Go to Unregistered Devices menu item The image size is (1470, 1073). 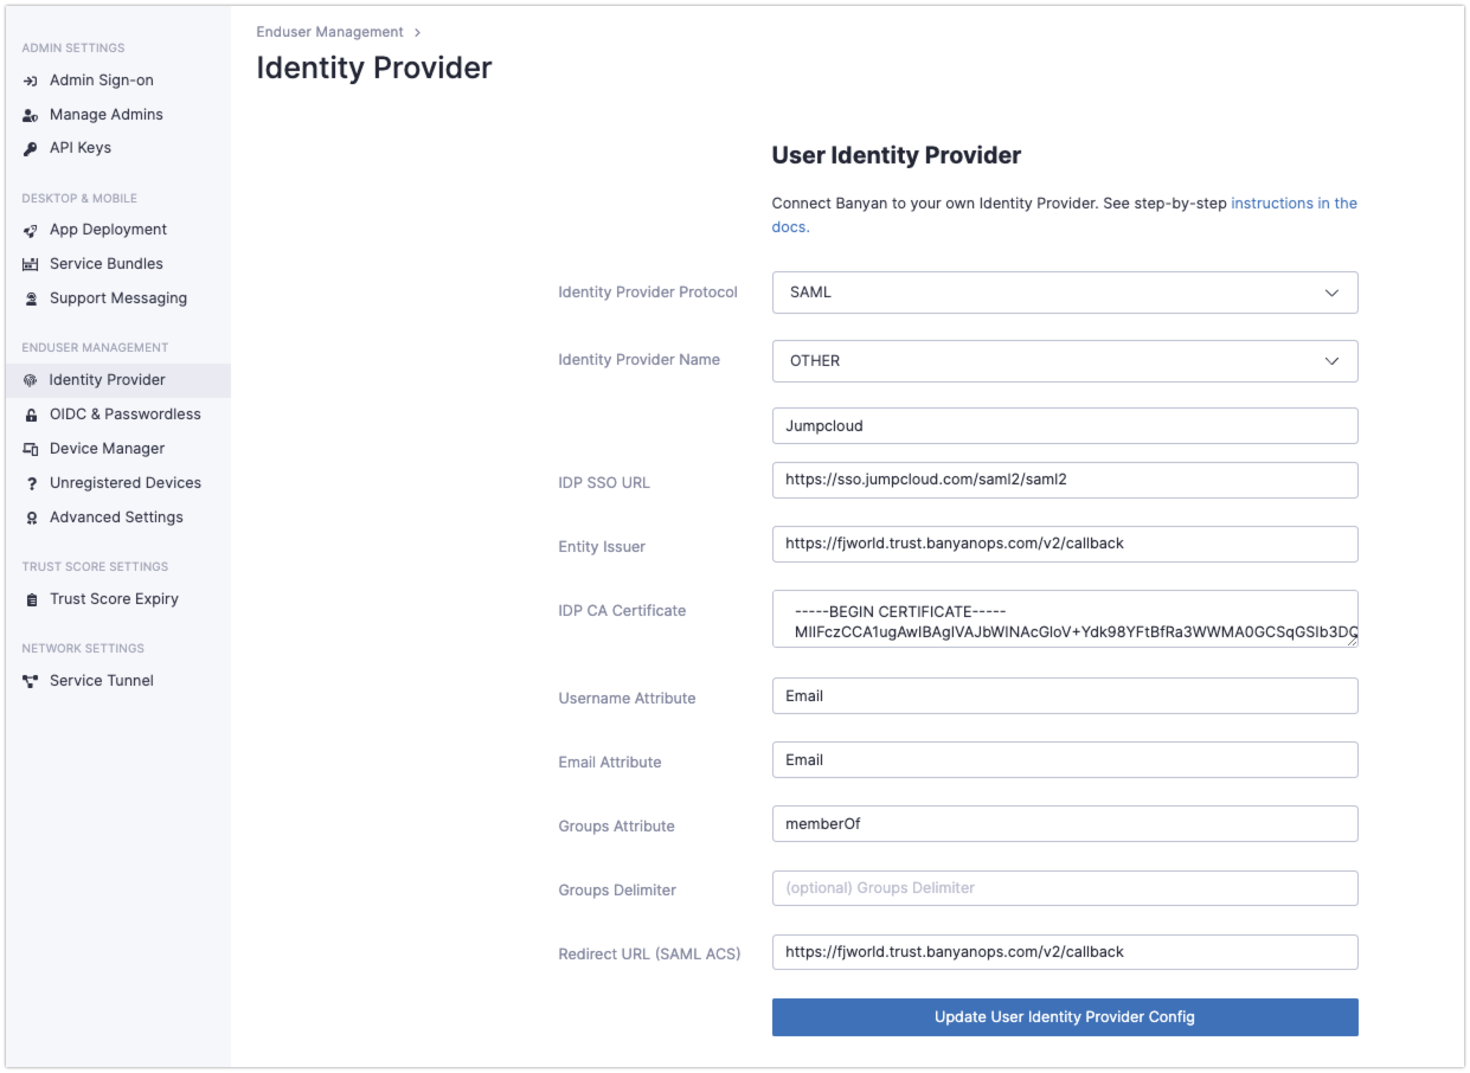pos(125,483)
